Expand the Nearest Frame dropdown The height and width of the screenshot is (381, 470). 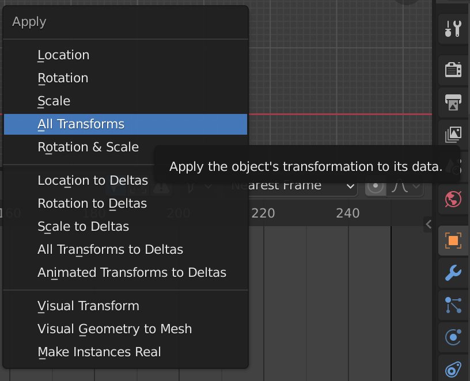coord(291,186)
